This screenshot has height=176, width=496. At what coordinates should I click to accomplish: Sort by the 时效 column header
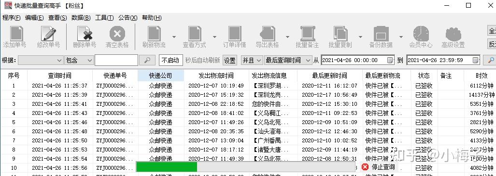click(x=482, y=75)
